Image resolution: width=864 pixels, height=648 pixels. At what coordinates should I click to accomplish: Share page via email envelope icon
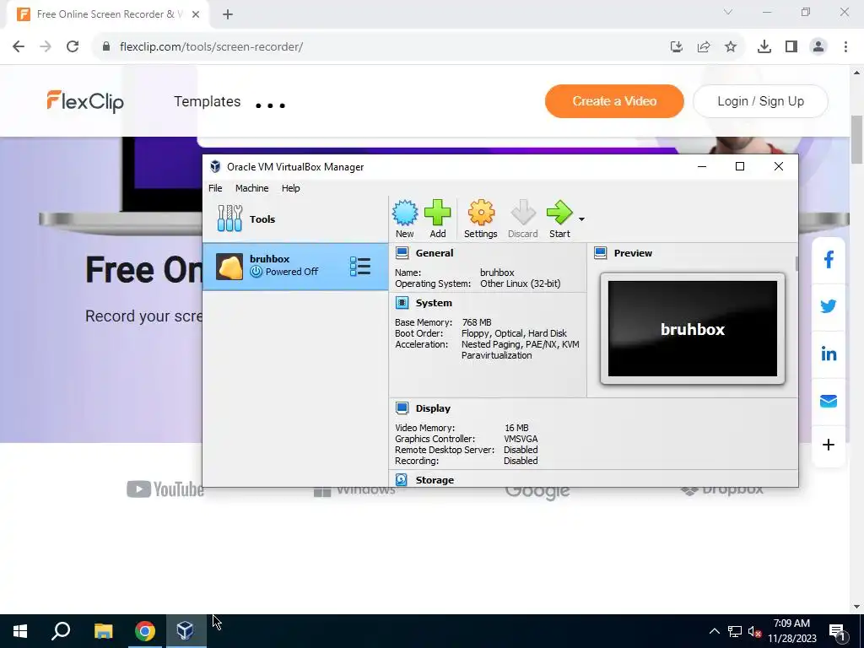point(829,401)
